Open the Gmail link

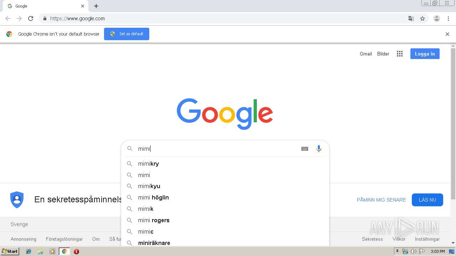coord(366,54)
